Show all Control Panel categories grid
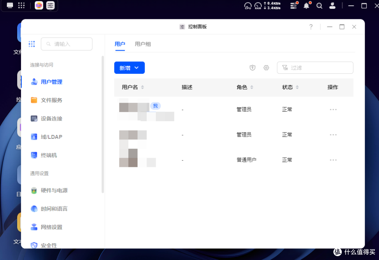This screenshot has height=260, width=379. 32,44
